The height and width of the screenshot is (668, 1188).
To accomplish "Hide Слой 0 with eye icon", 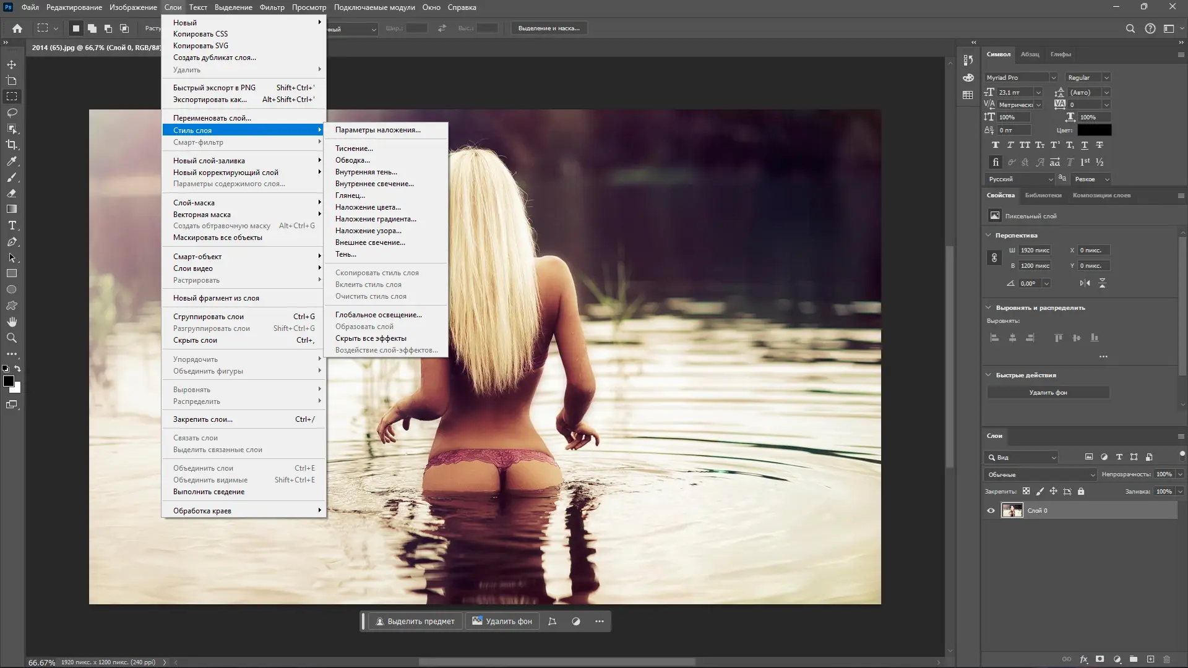I will point(991,511).
